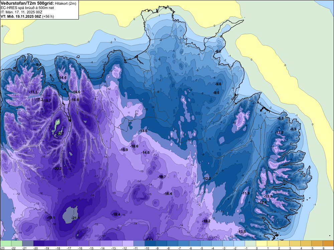Click the -22.7 temperature value
Viewport: 334px width, 250px height.
pos(60,134)
